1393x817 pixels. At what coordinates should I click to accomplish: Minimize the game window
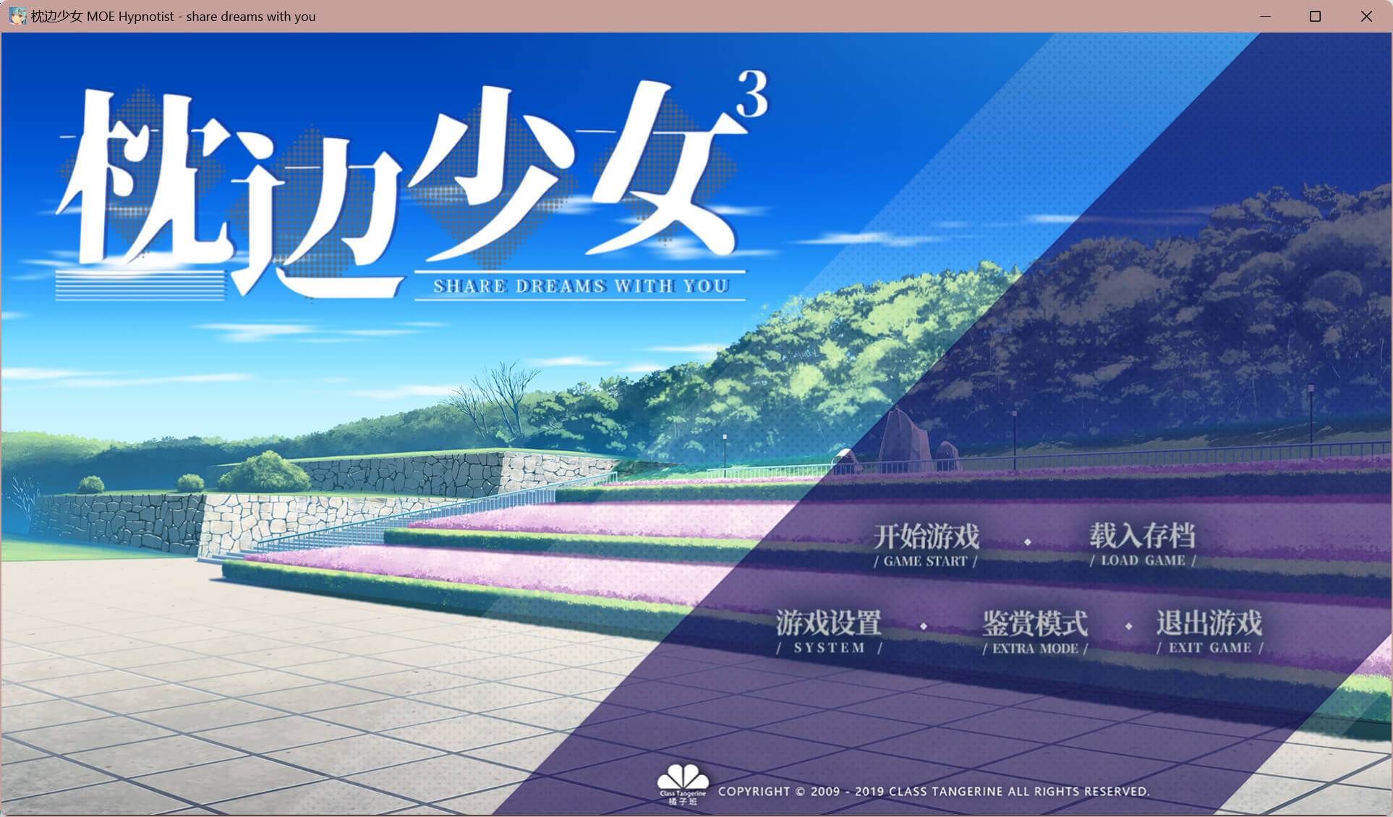click(1265, 16)
